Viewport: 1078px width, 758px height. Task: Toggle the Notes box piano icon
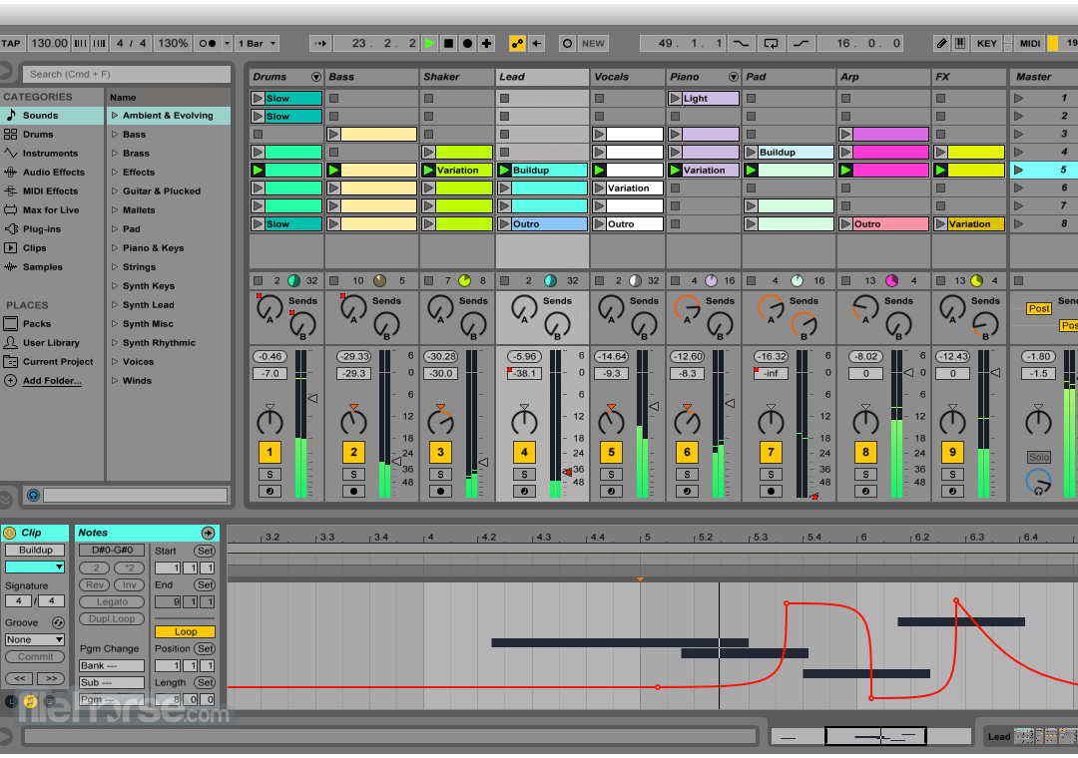pyautogui.click(x=31, y=701)
